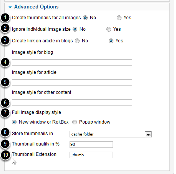Click the Image style for blog text field
This screenshot has width=176, height=174.
click(72, 62)
